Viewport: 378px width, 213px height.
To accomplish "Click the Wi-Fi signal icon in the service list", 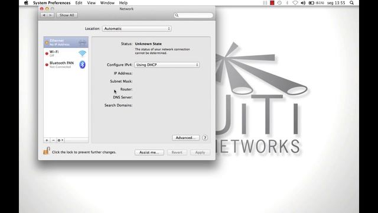I will tap(82, 53).
